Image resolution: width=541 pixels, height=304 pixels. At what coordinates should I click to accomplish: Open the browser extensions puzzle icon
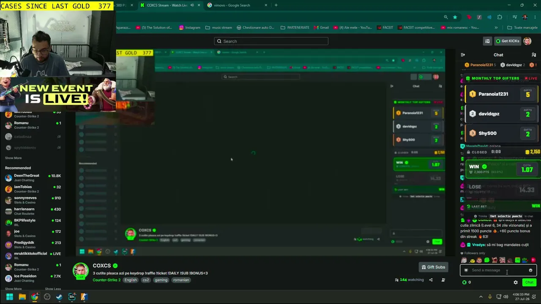click(500, 17)
